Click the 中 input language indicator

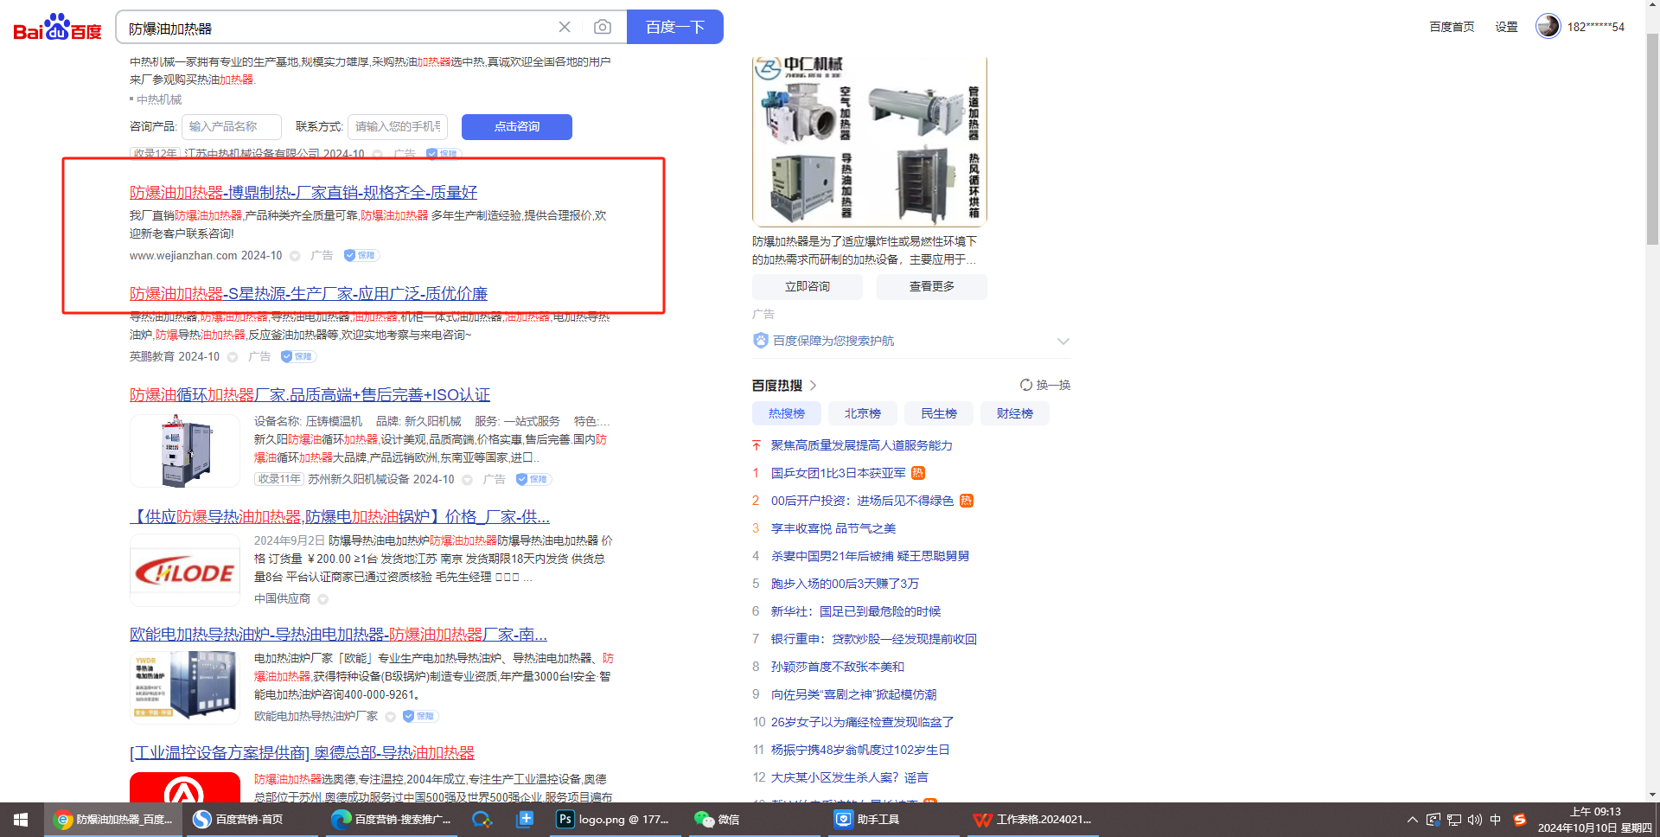click(x=1496, y=820)
